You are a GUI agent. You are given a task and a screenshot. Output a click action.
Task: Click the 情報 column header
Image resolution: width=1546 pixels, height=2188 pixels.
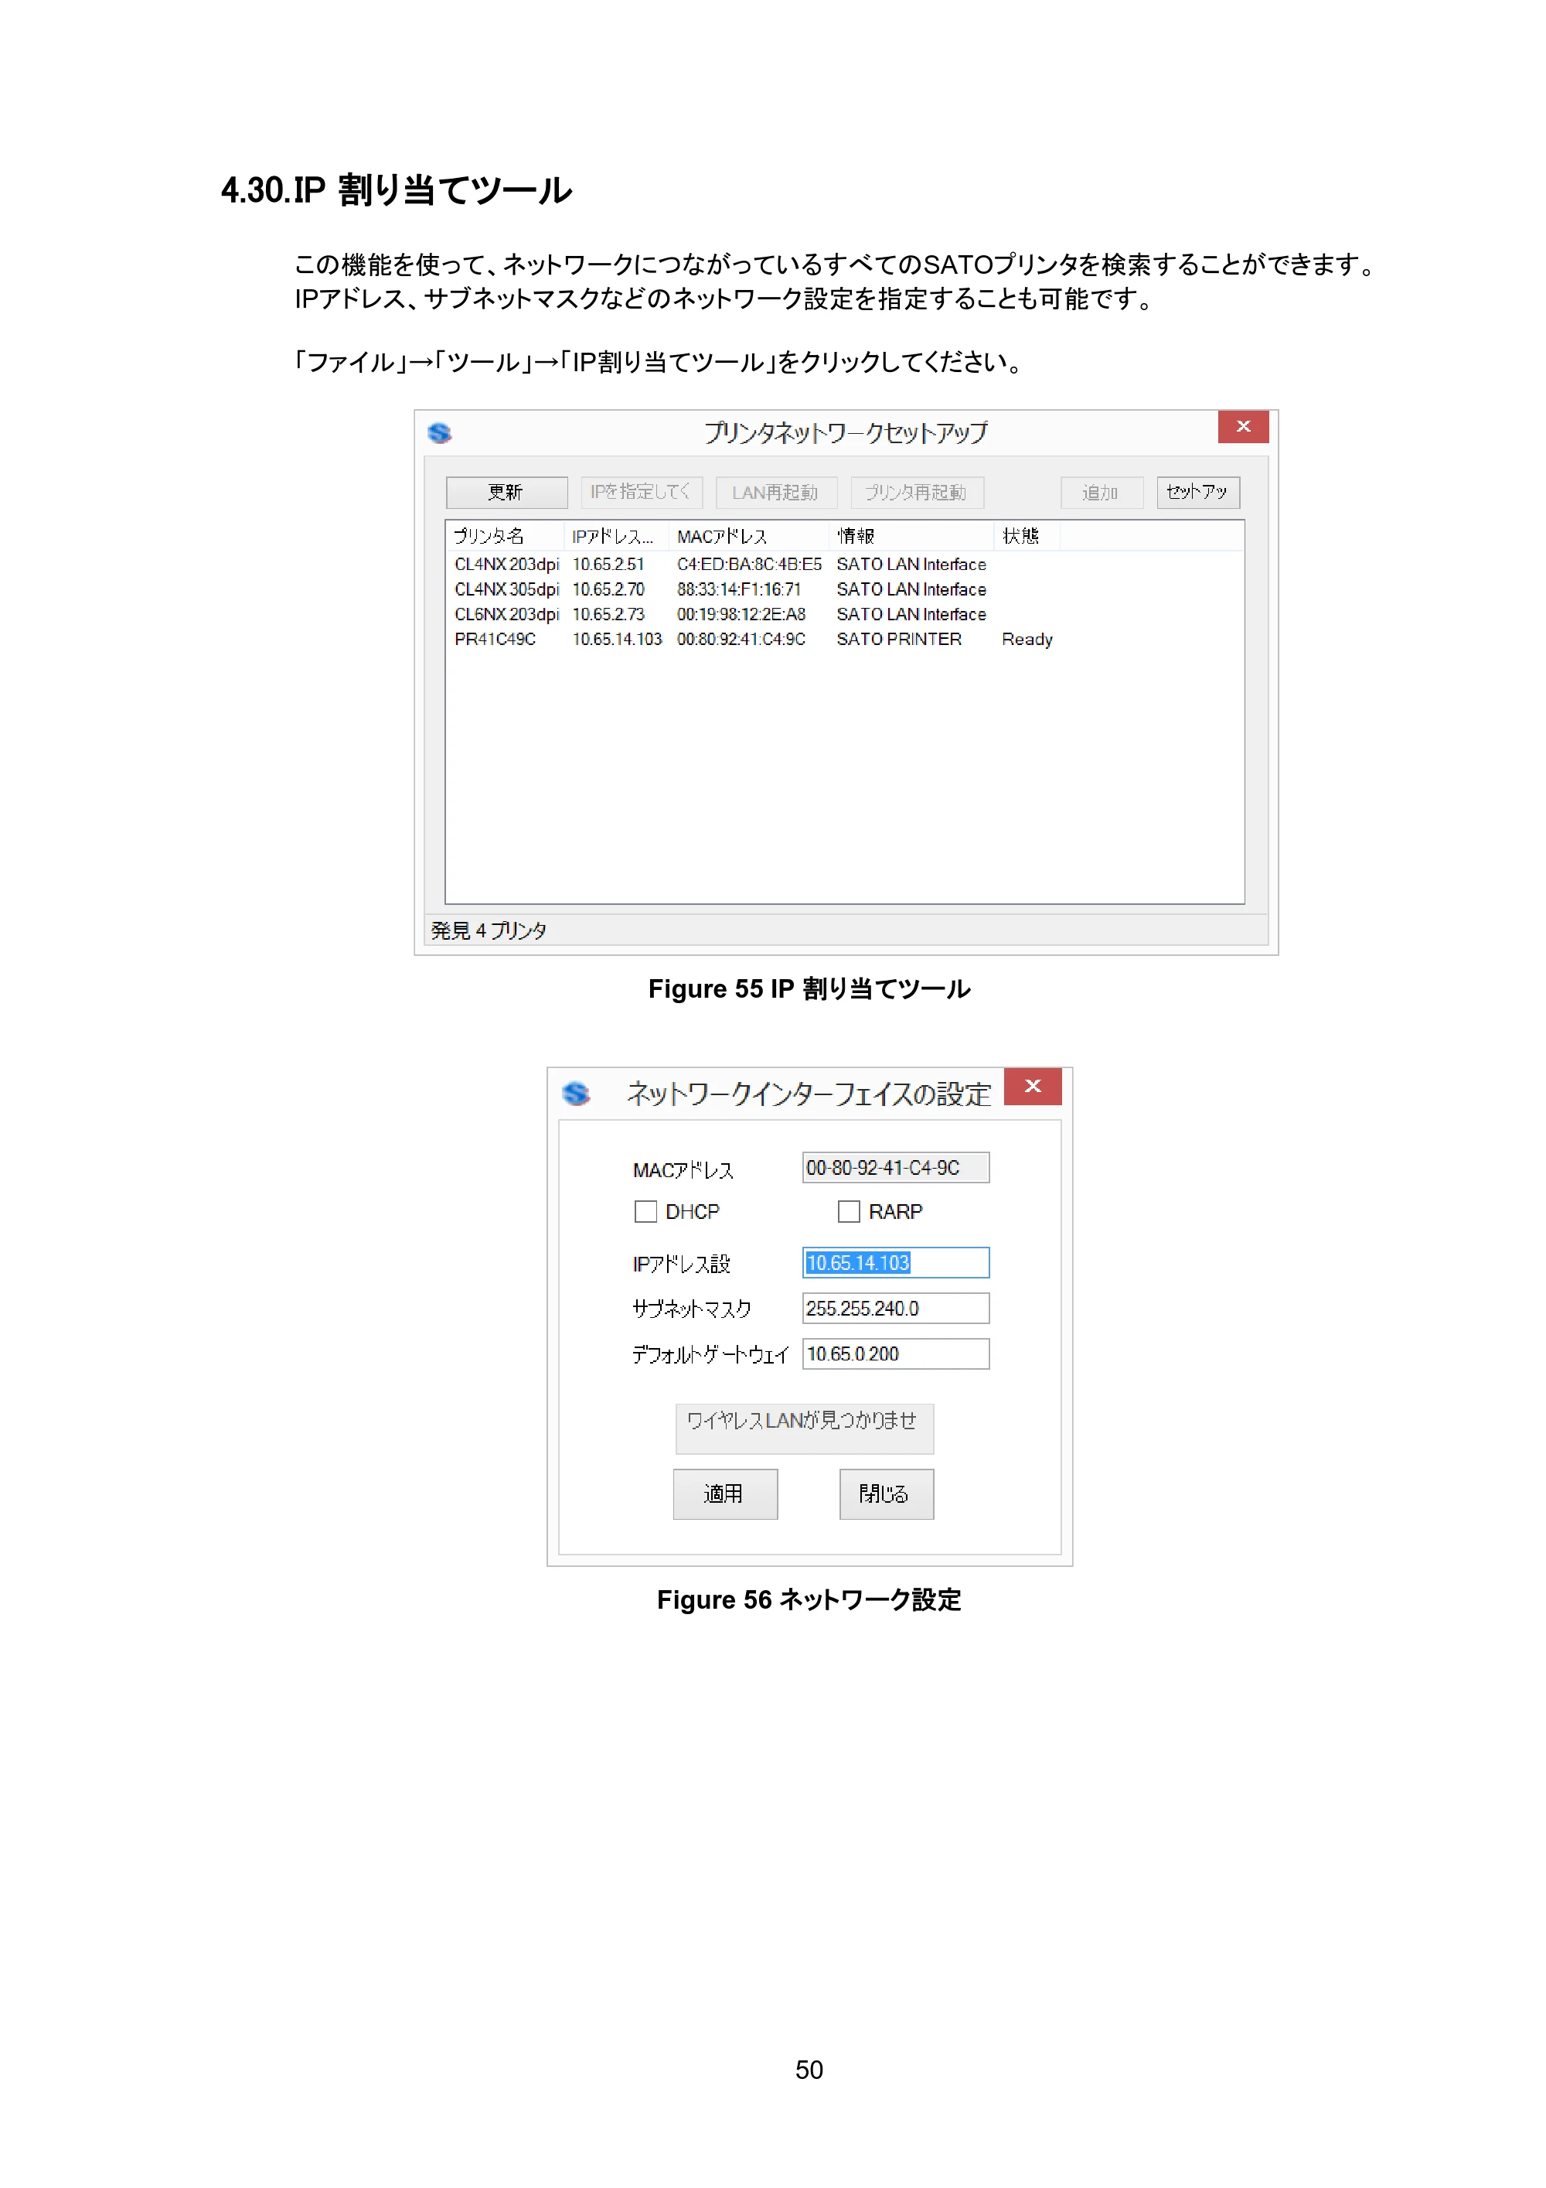911,537
